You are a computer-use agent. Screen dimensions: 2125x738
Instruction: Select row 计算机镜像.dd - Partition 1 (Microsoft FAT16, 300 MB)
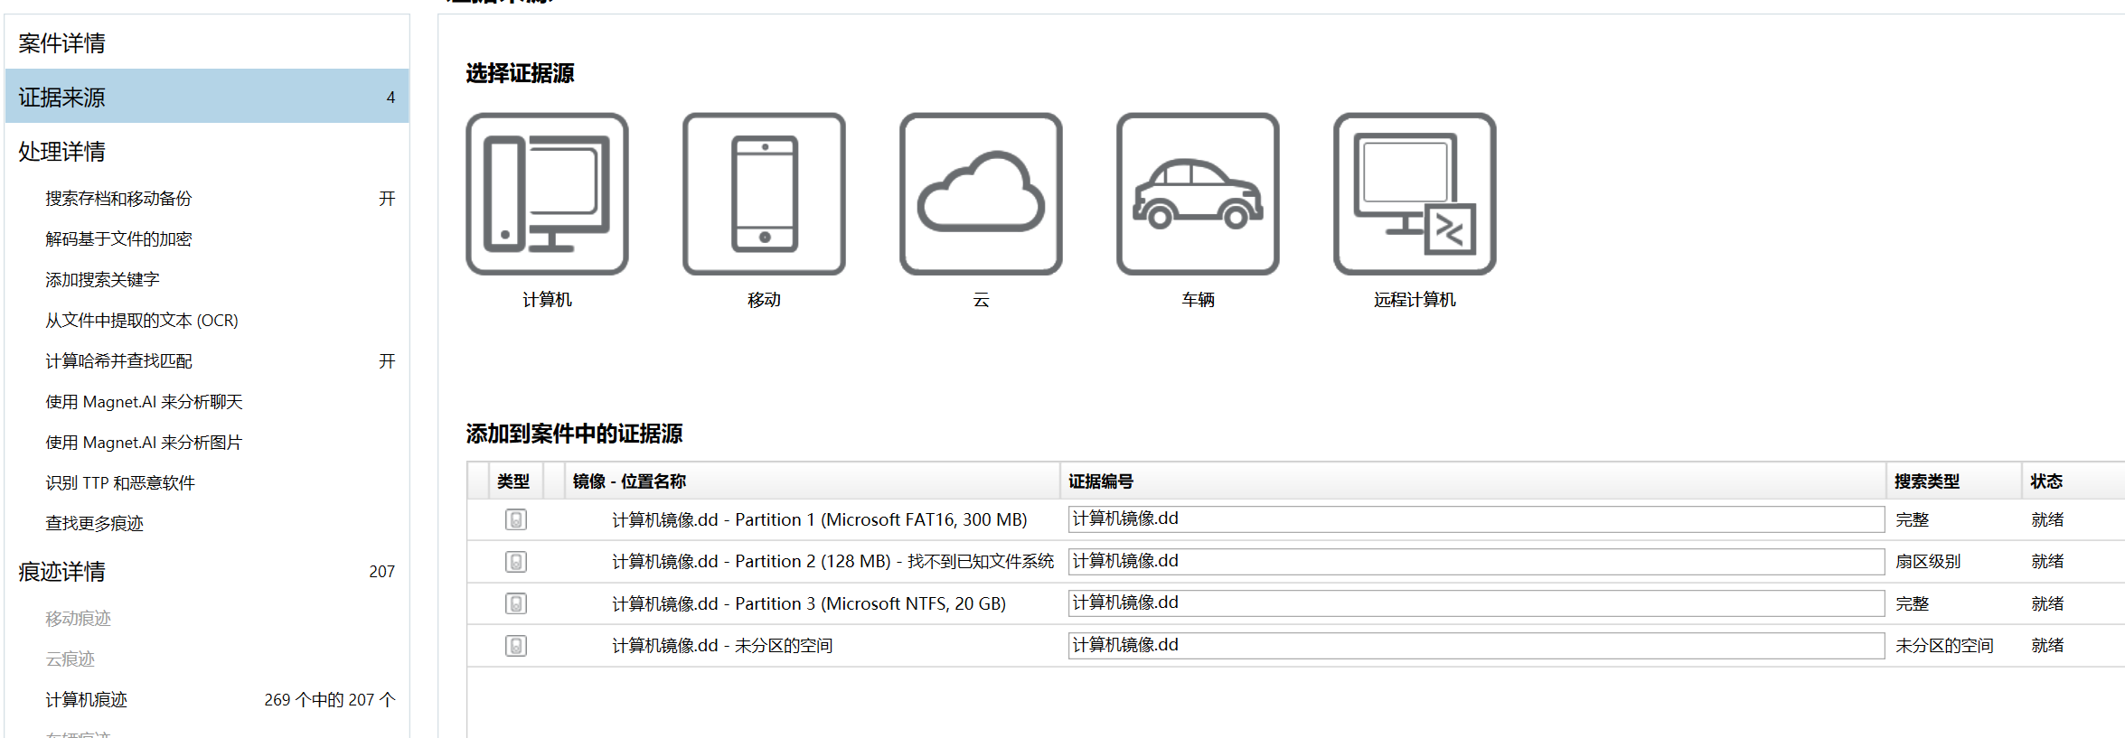1296,519
